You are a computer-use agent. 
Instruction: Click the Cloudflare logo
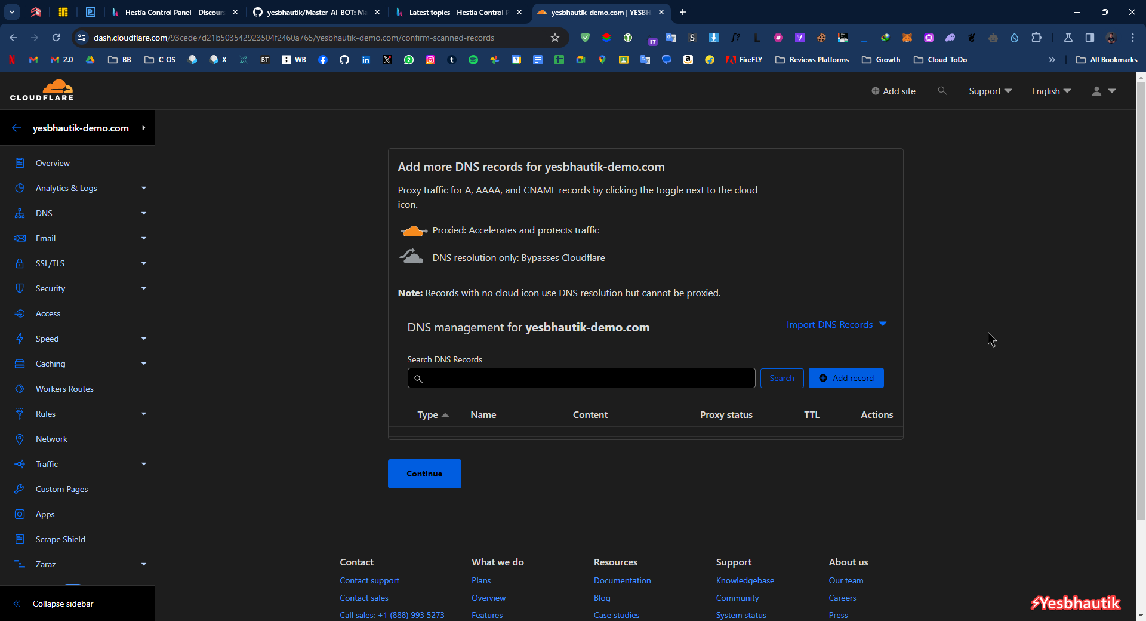[x=42, y=90]
